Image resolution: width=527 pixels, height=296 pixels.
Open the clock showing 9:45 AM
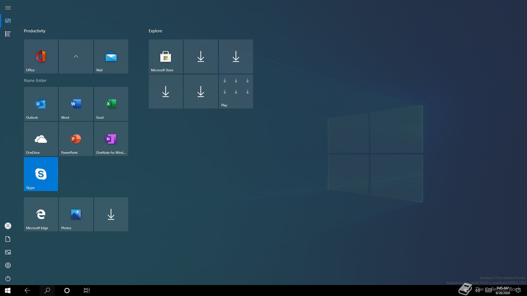[503, 291]
